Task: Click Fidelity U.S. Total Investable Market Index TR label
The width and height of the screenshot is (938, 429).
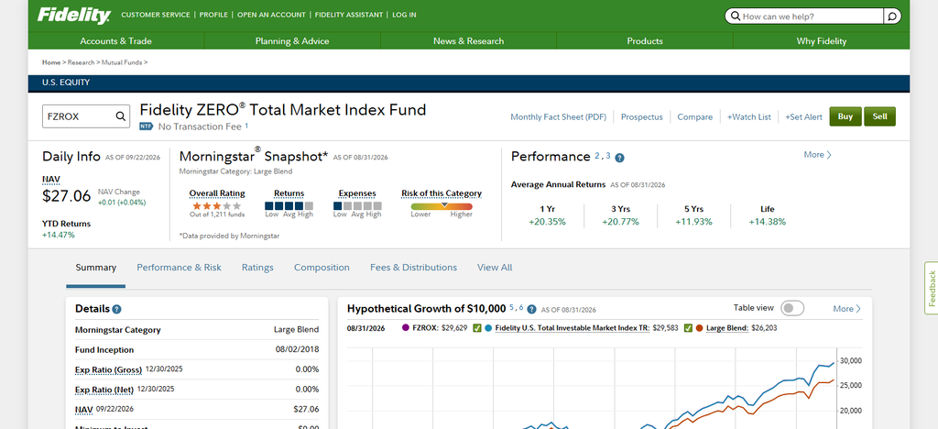Action: [573, 328]
